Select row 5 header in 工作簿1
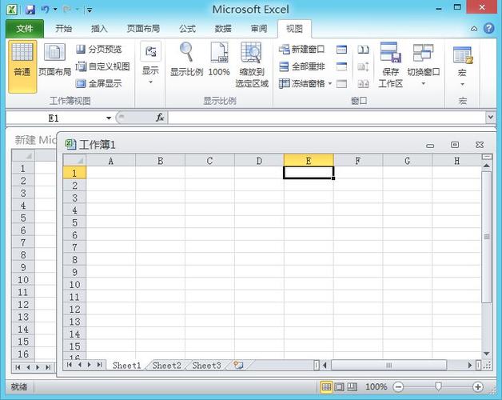Image resolution: width=502 pixels, height=400 pixels. (74, 222)
